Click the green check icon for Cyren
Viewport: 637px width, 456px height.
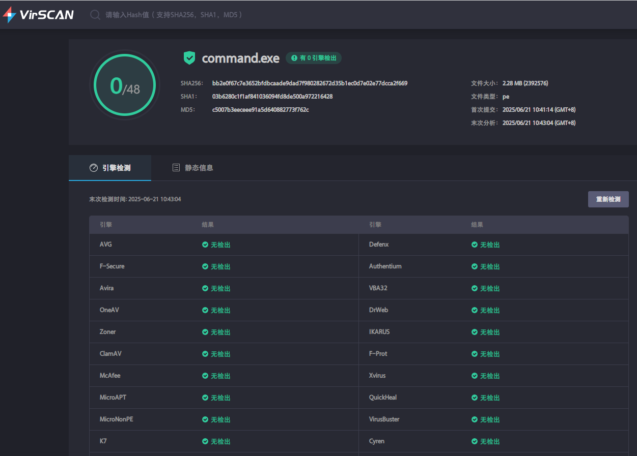475,441
